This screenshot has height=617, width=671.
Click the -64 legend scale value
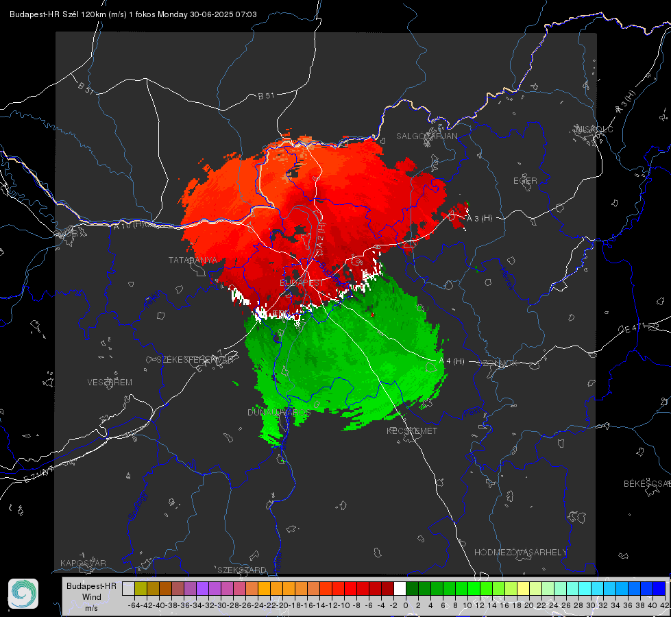pos(134,605)
